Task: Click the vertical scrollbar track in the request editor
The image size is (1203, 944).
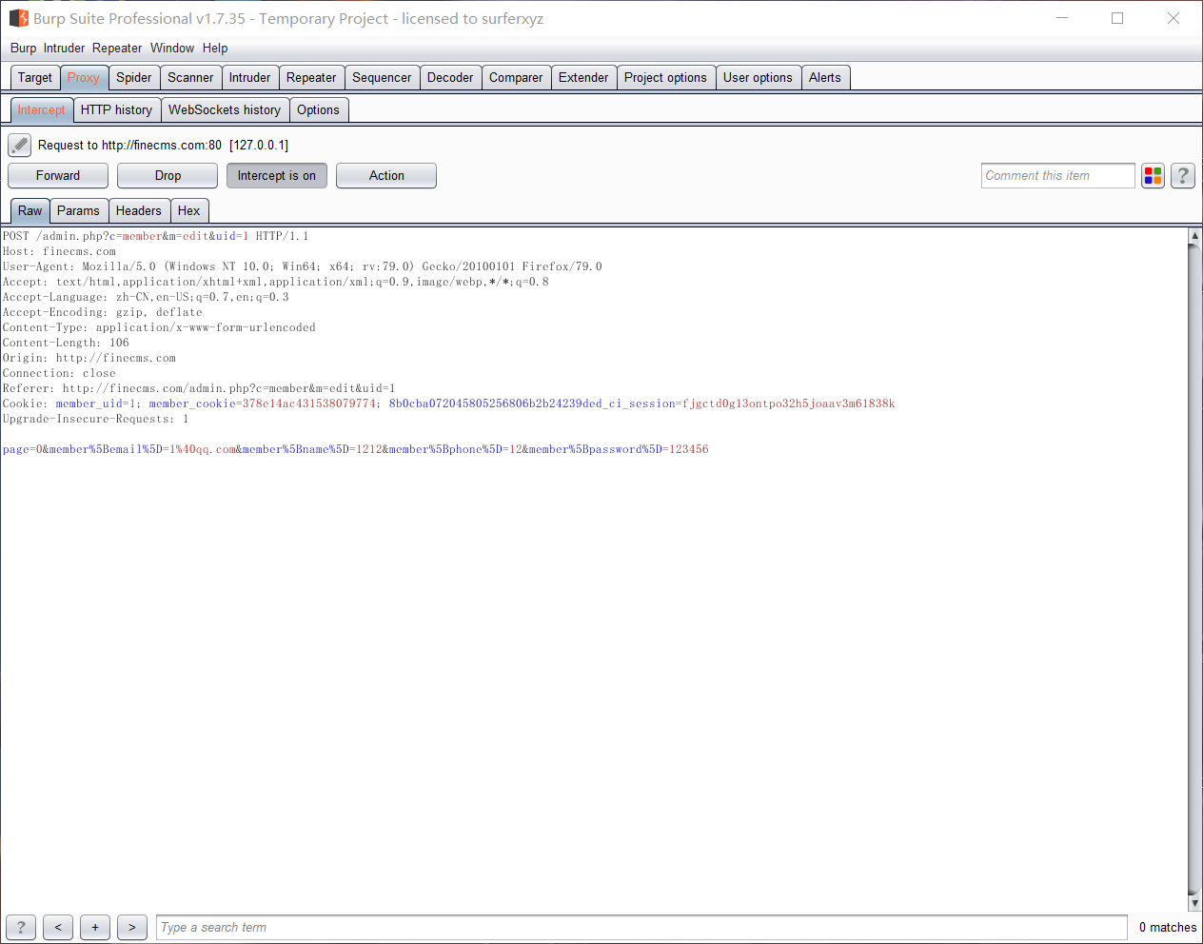Action: (x=1195, y=569)
